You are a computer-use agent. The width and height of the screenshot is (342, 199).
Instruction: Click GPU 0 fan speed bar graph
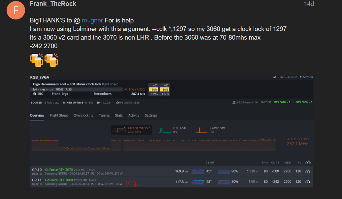point(224,172)
